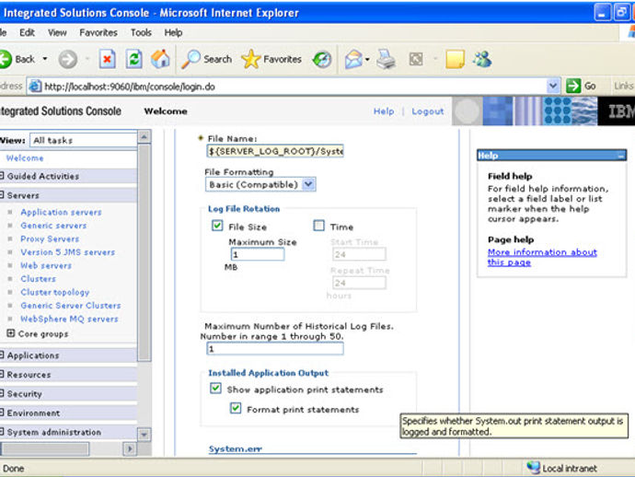Open the Help menu in menu bar
Image resolution: width=635 pixels, height=477 pixels.
coord(173,32)
